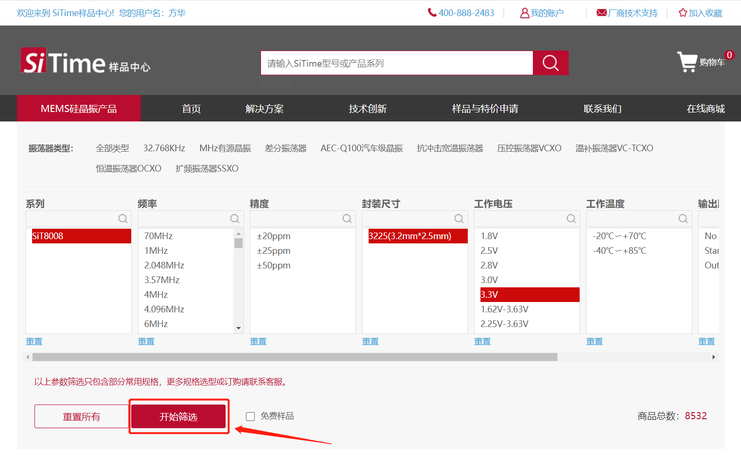741x457 pixels.
Task: Click the red search magnifier button
Action: coord(550,63)
